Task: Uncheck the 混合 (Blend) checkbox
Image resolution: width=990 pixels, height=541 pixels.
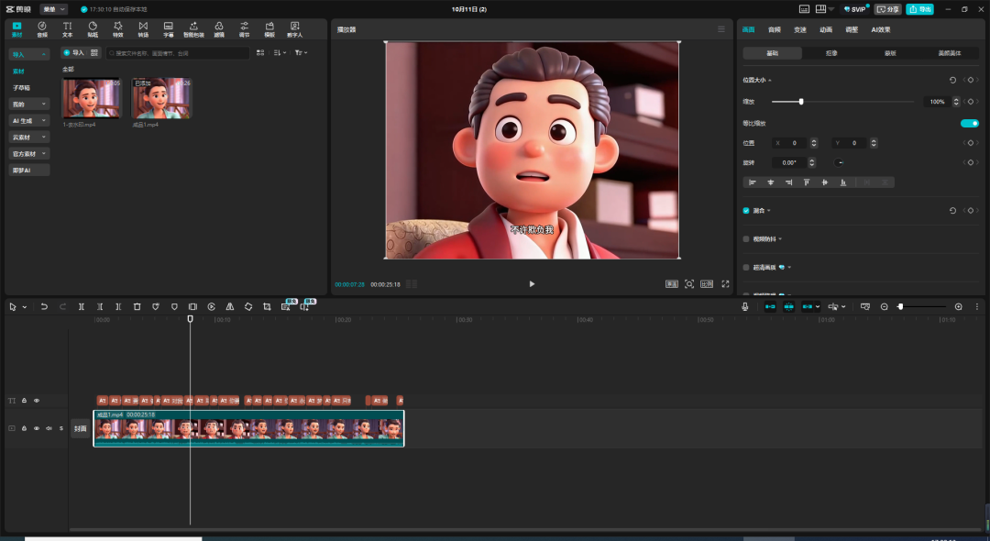Action: pyautogui.click(x=746, y=211)
